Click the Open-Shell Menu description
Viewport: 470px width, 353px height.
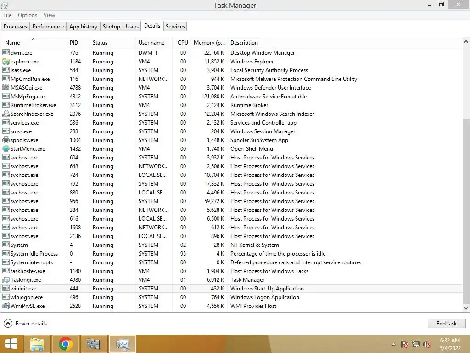pyautogui.click(x=252, y=149)
